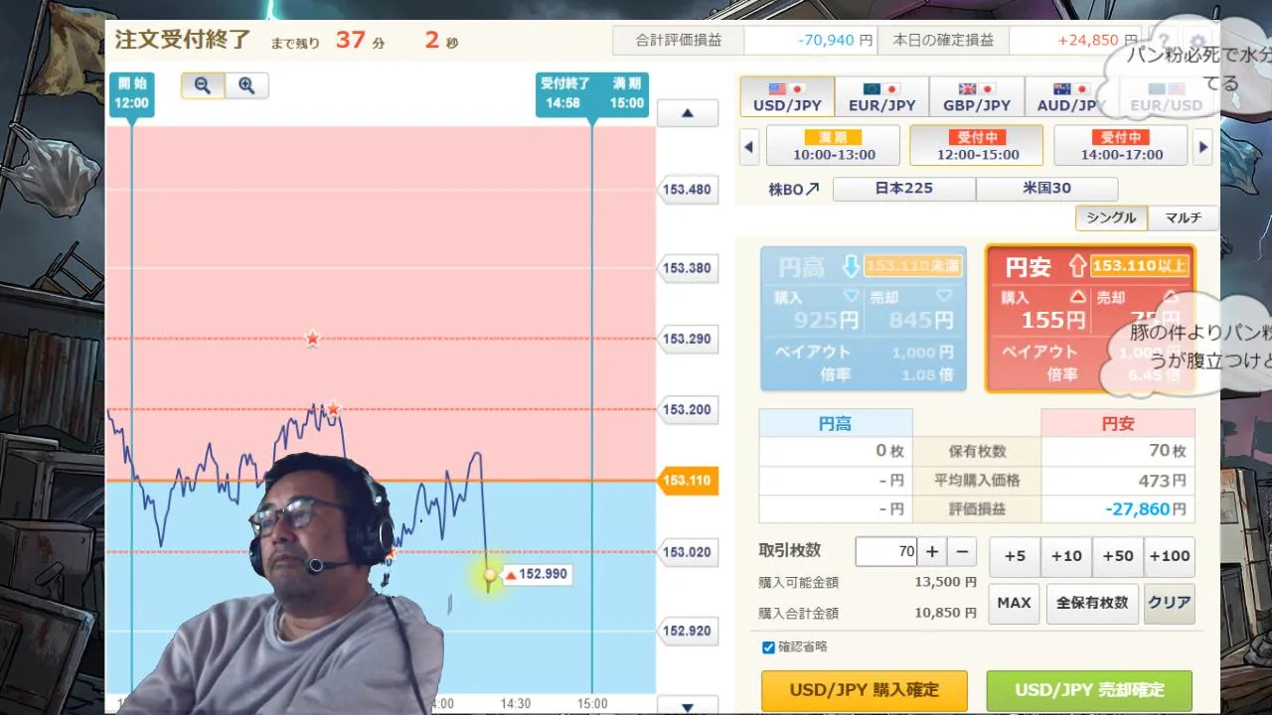
Task: Select the USD/JPY currency pair tab
Action: point(786,96)
